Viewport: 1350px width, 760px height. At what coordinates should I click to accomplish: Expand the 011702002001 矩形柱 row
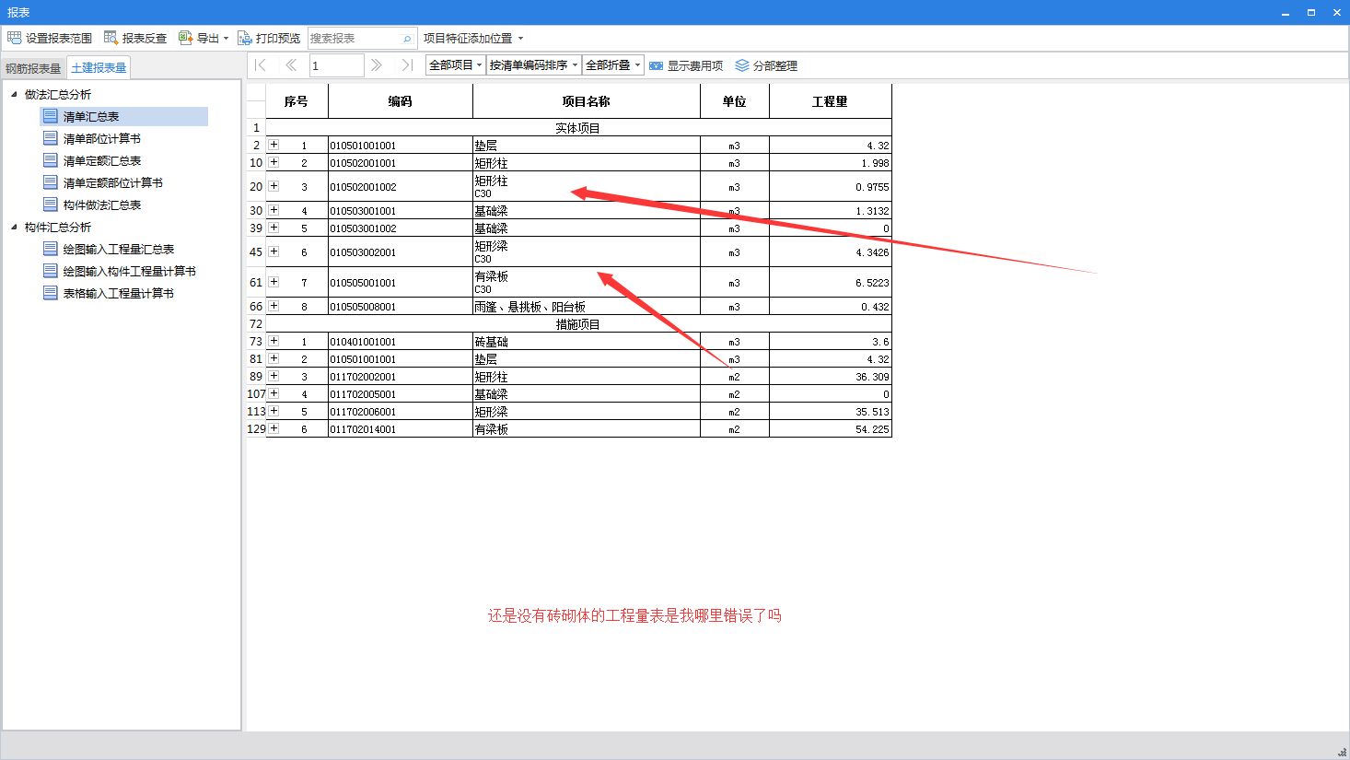pyautogui.click(x=273, y=376)
